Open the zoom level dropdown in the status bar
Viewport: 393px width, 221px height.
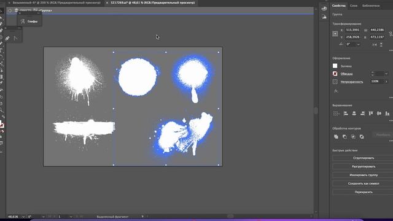(x=23, y=217)
